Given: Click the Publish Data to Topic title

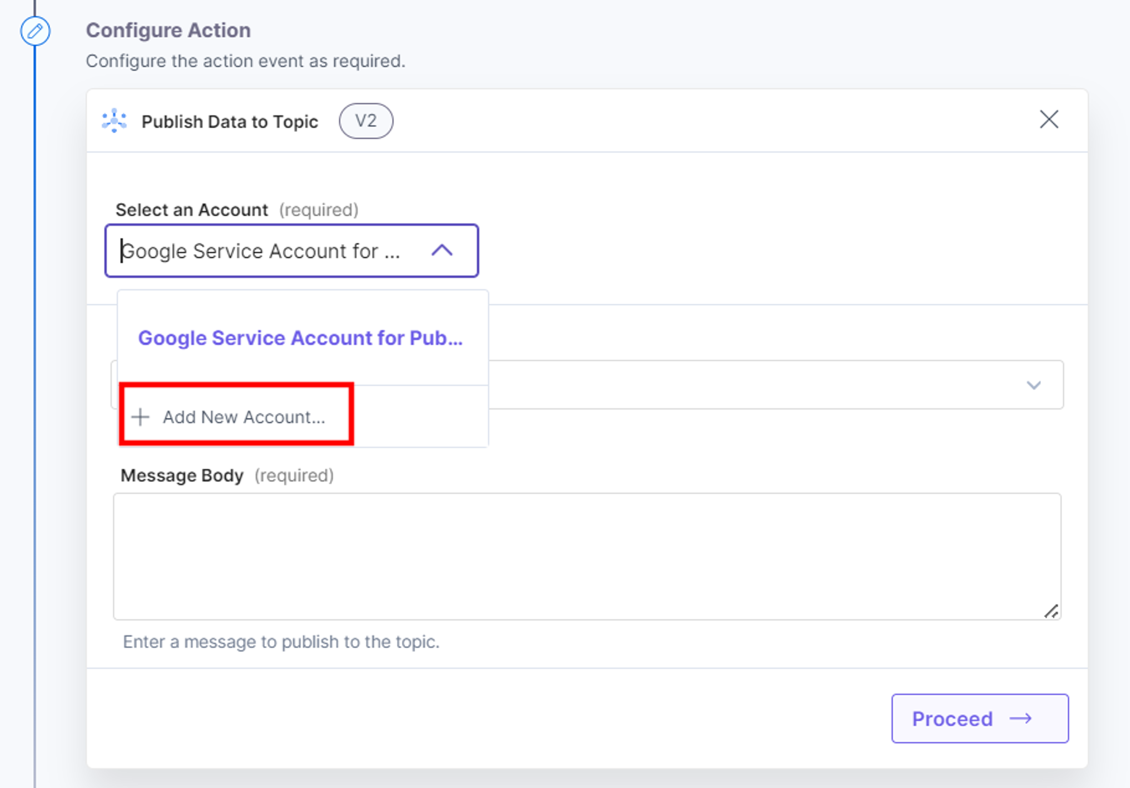Looking at the screenshot, I should (x=230, y=121).
